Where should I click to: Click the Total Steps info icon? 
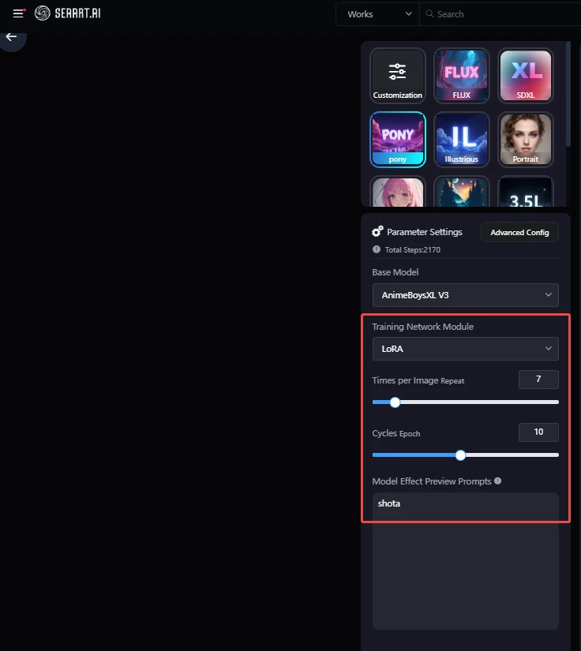pos(377,249)
